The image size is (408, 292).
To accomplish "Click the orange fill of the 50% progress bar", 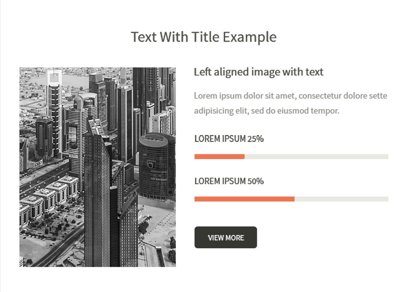I will (244, 199).
